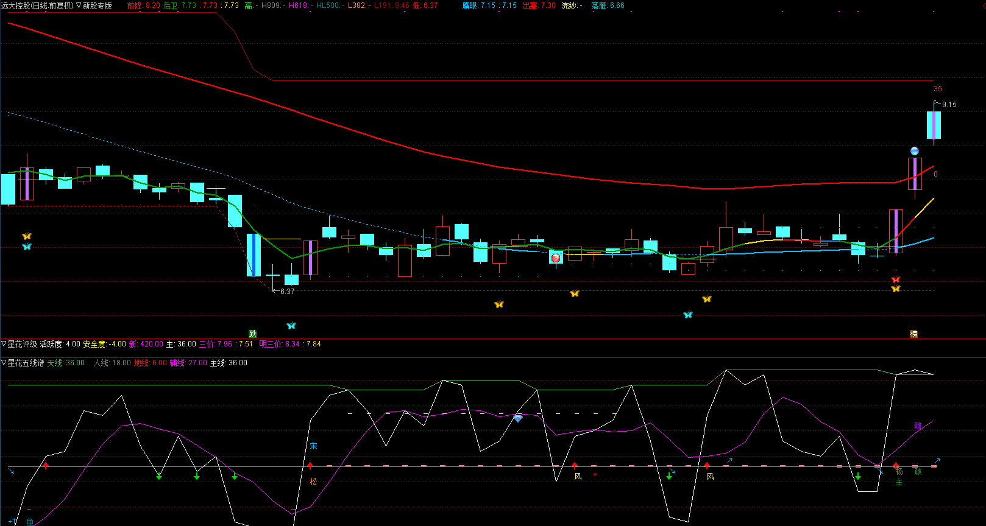
Task: Click the second green down arrow in lower panel
Action: pos(197,476)
